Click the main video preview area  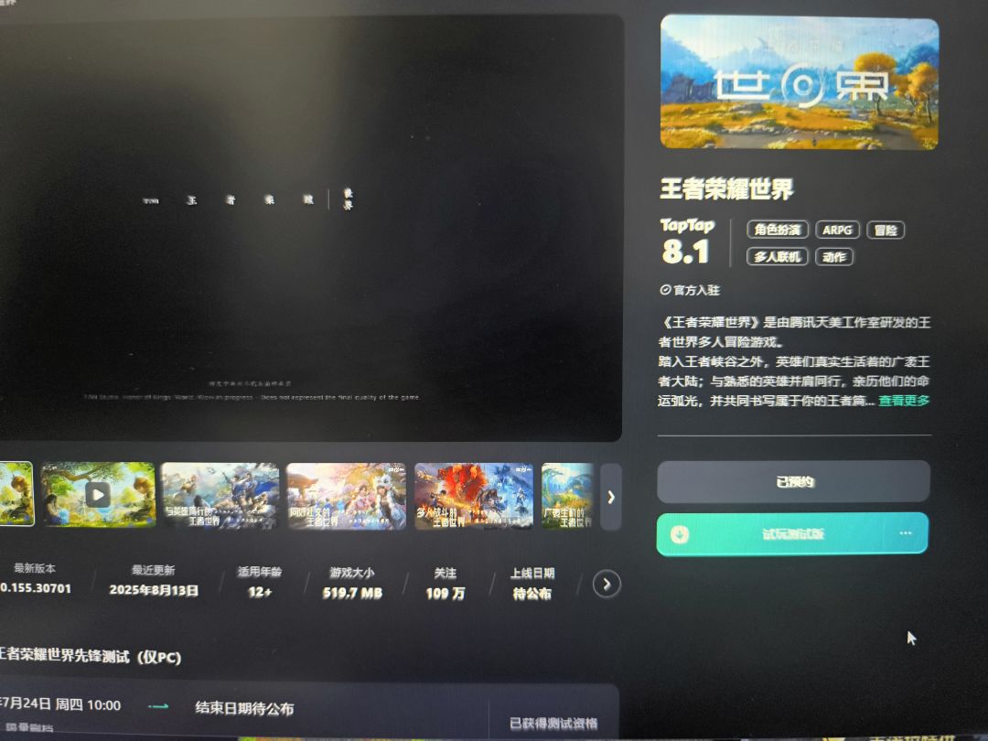[x=310, y=228]
